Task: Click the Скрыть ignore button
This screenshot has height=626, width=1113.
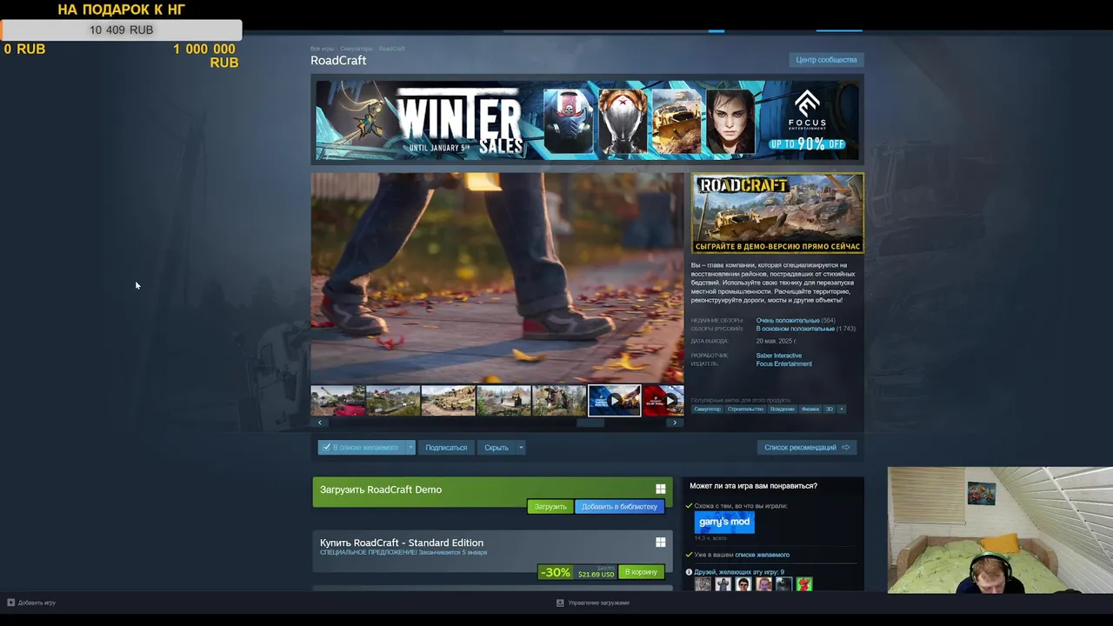Action: pyautogui.click(x=497, y=448)
